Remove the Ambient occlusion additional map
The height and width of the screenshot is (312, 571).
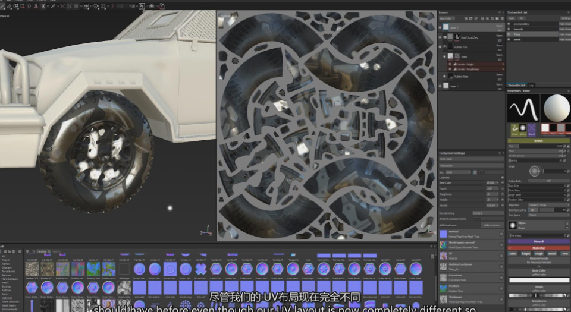[x=501, y=267]
